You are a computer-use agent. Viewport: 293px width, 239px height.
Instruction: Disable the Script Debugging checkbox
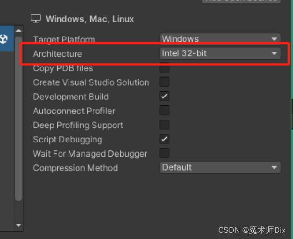point(164,139)
